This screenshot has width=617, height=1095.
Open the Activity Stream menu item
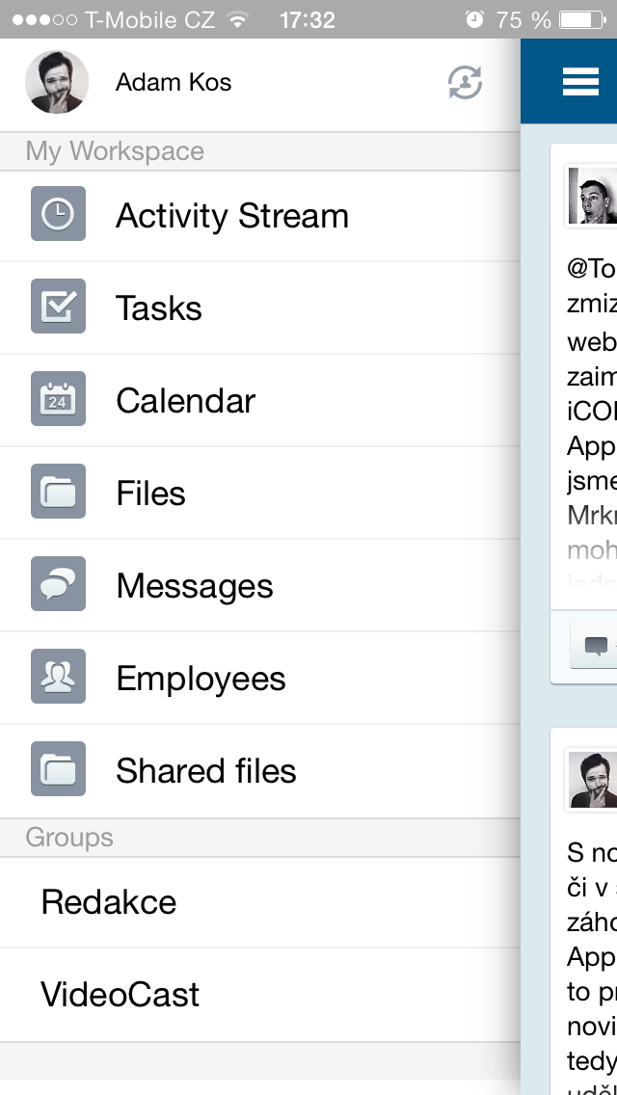click(x=232, y=216)
